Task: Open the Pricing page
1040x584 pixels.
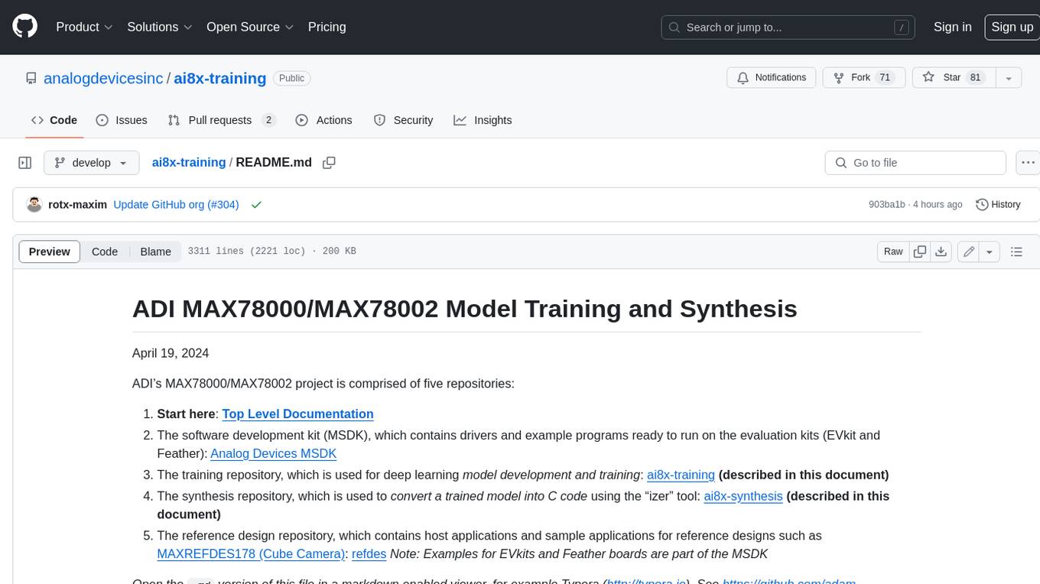Action: [x=327, y=27]
